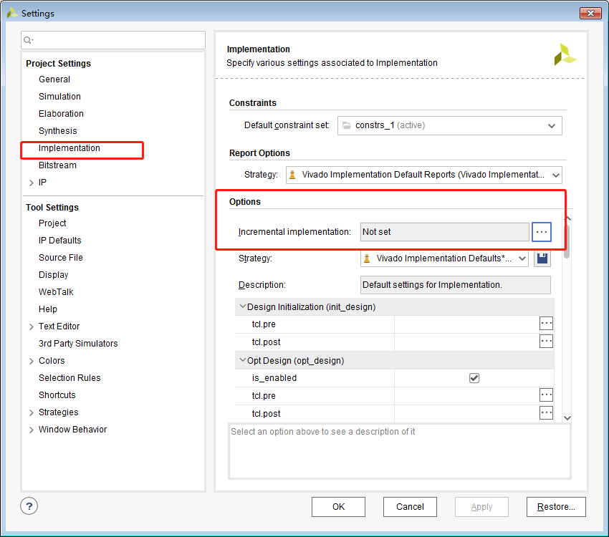Select Source File settings
This screenshot has width=609, height=537.
tap(61, 258)
